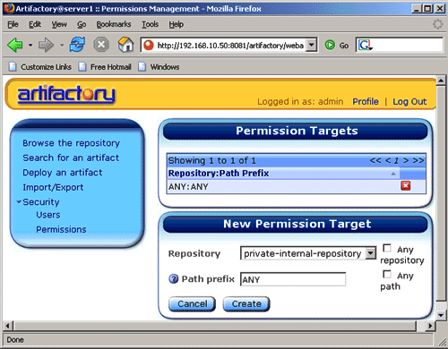
Task: Click the Firefox activity throbber icon
Action: tap(438, 24)
